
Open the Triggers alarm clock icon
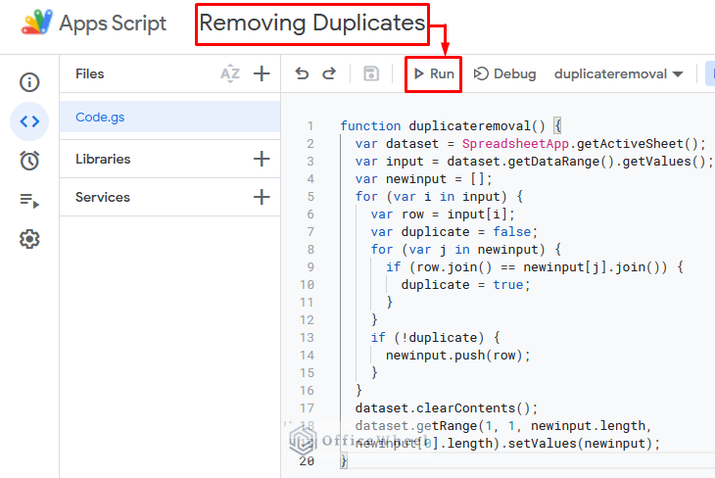click(29, 161)
